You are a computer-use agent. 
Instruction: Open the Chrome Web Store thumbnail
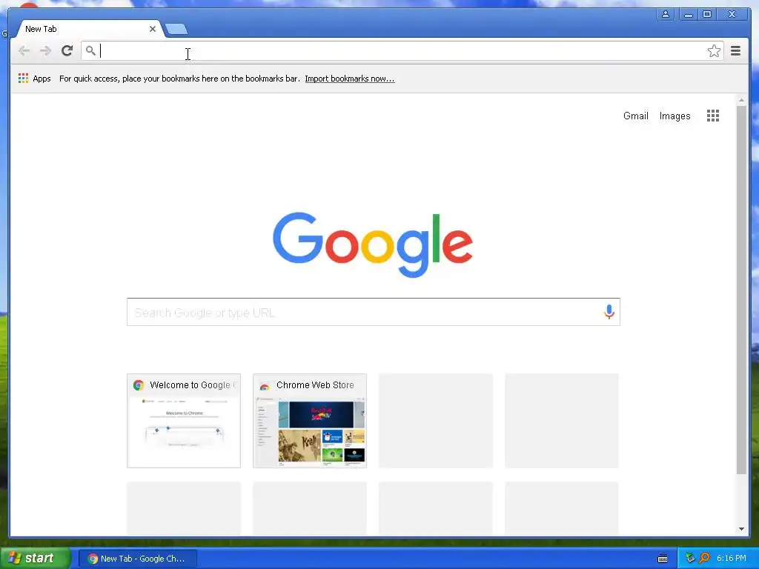[310, 421]
